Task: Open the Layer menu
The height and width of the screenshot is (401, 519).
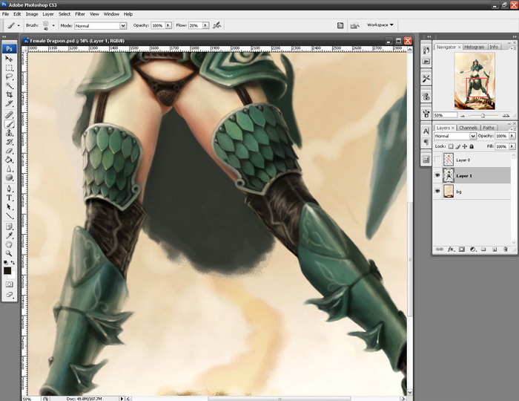Action: tap(48, 14)
